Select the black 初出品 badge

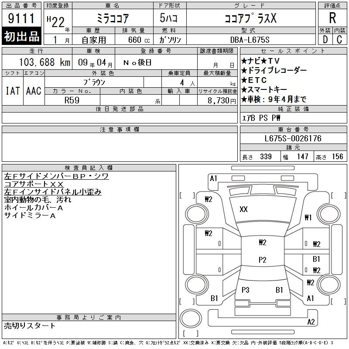point(21,36)
